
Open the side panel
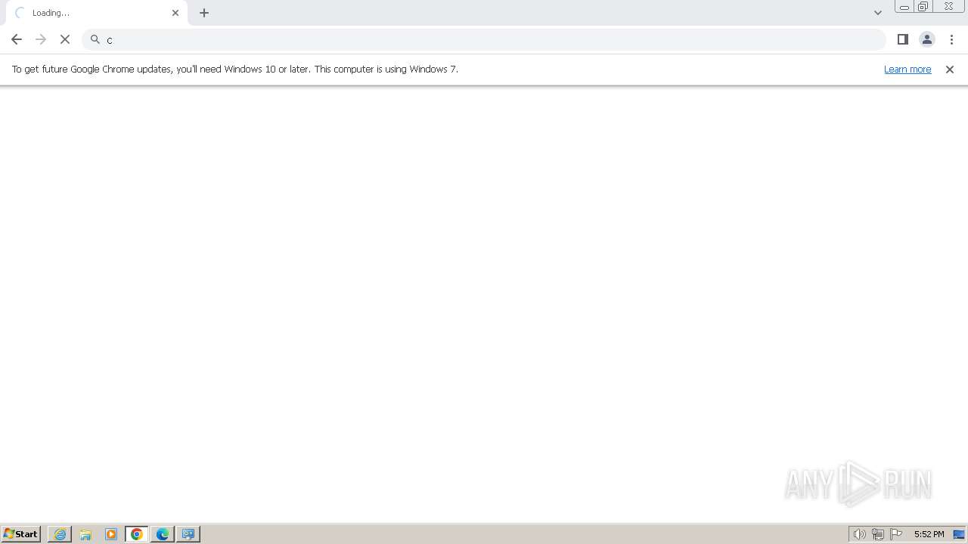pyautogui.click(x=902, y=39)
